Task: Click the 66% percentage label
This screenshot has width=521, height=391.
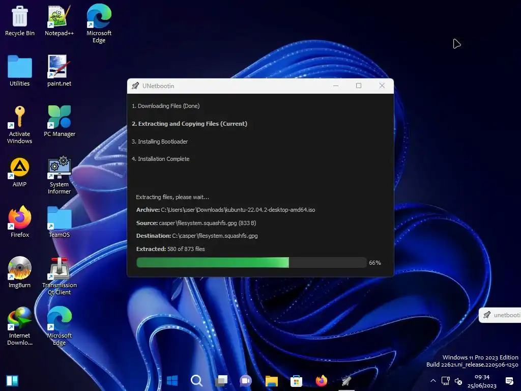Action: tap(375, 263)
